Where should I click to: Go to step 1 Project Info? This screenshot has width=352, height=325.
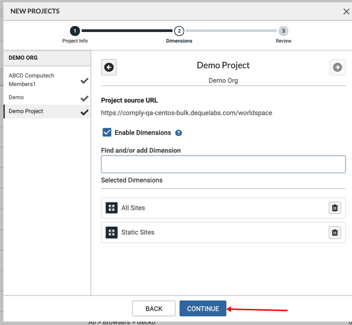75,31
